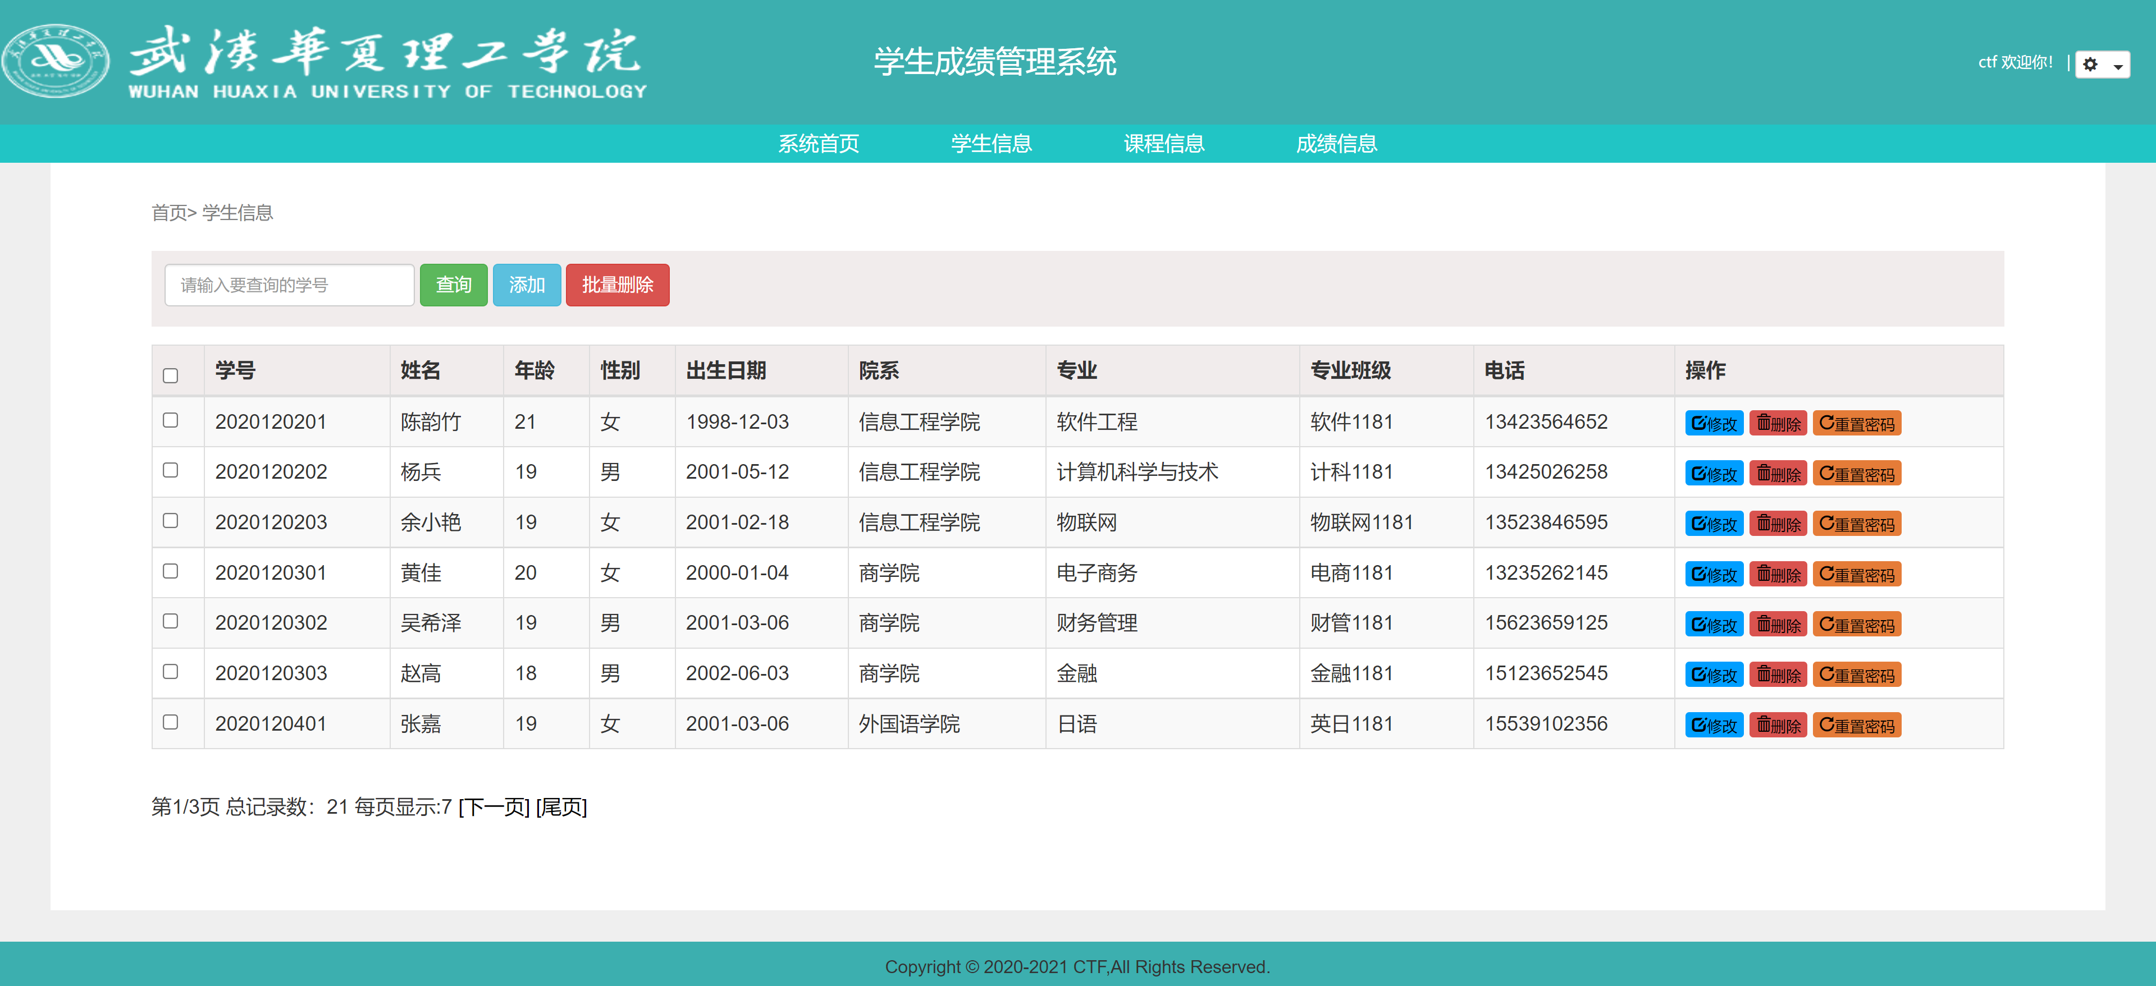Click the green 查询 search button
The image size is (2156, 986).
pyautogui.click(x=453, y=285)
